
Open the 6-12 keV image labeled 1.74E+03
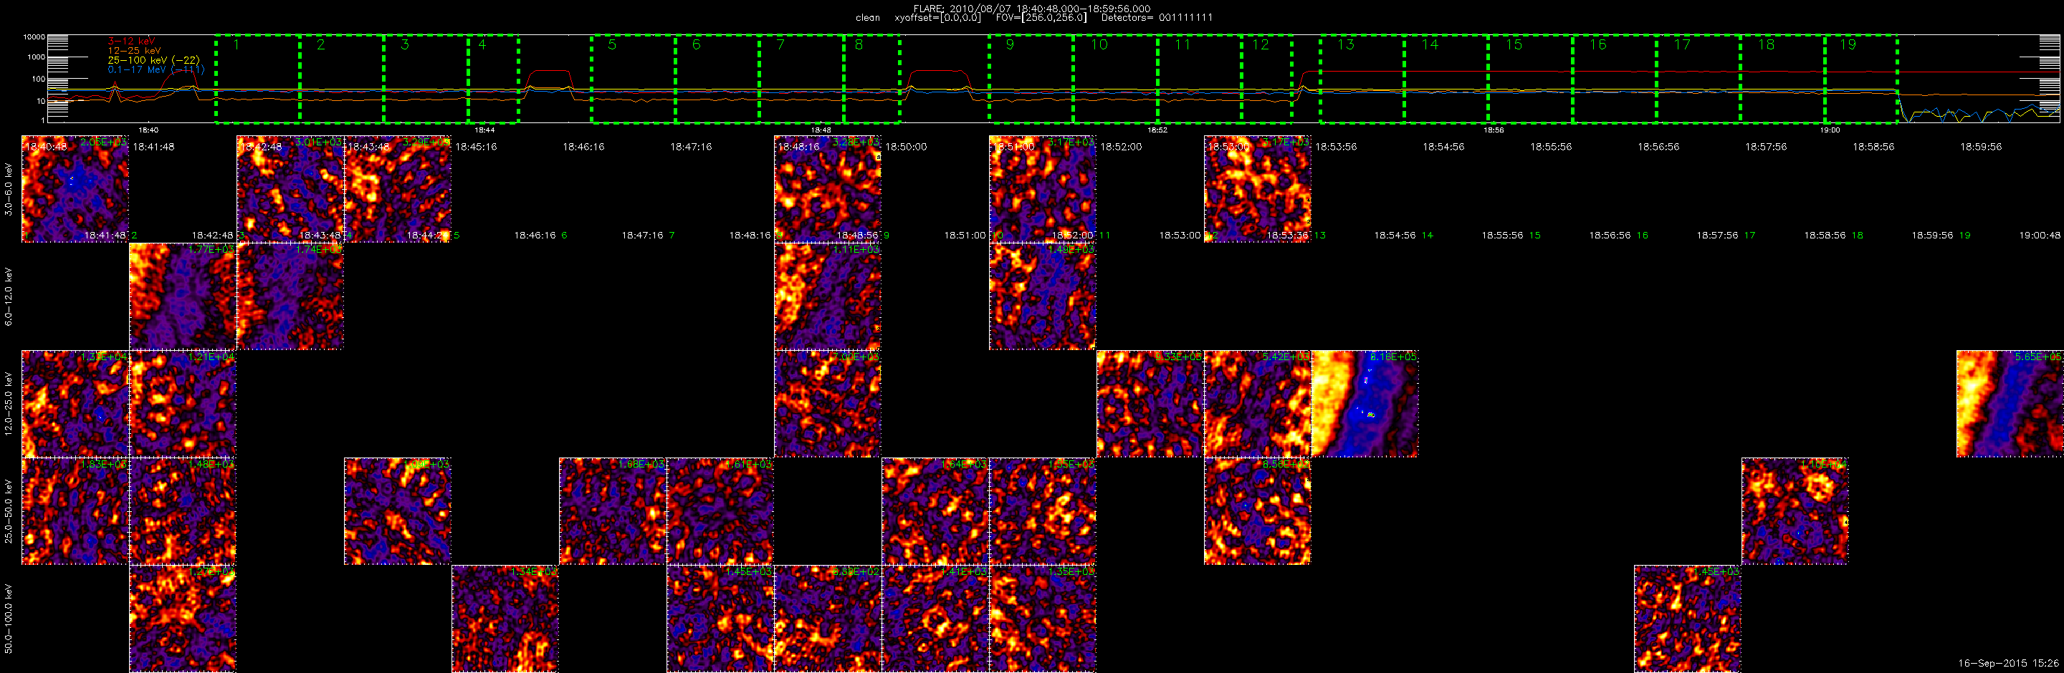click(x=290, y=297)
